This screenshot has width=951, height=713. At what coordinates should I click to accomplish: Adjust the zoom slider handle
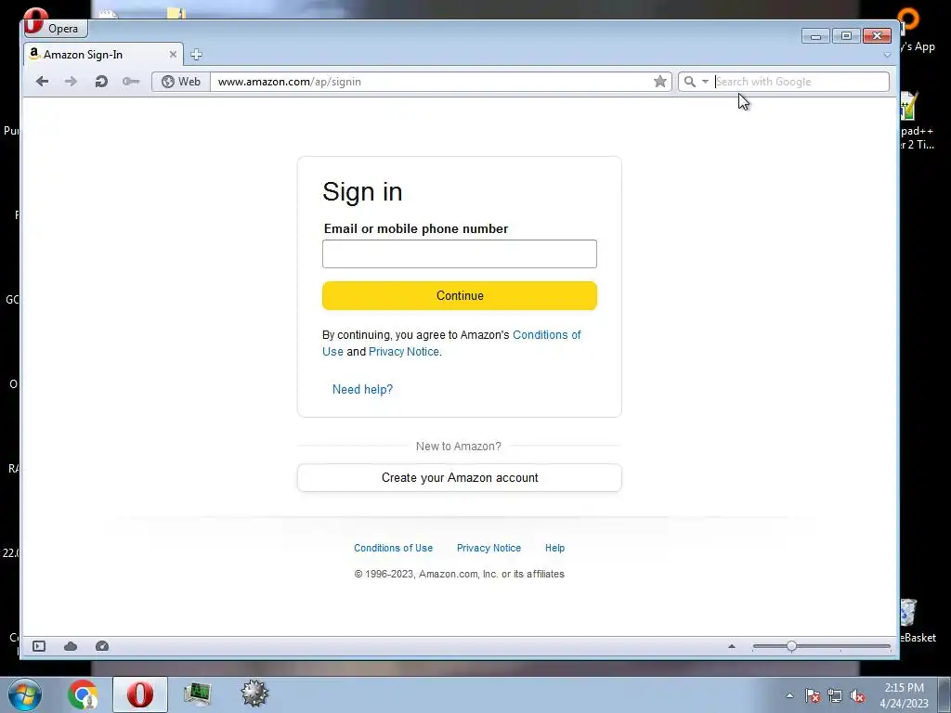click(791, 646)
